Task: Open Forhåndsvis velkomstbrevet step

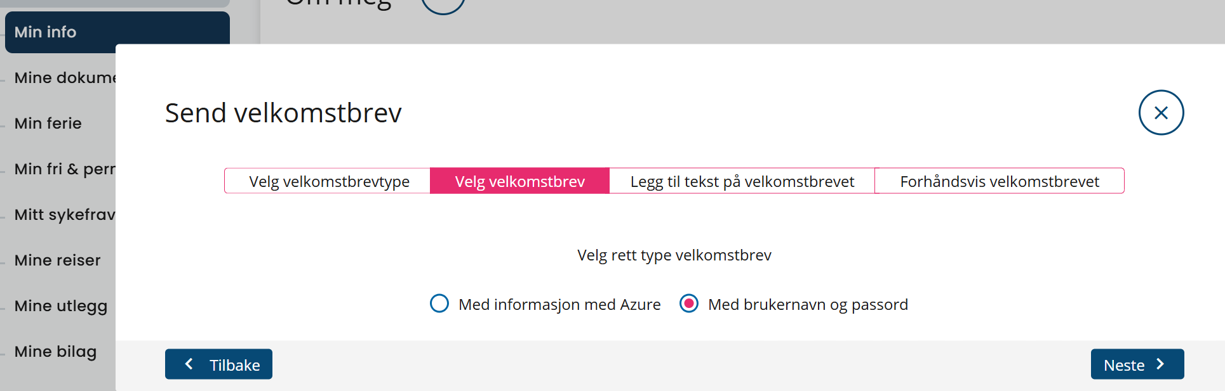Action: (999, 181)
